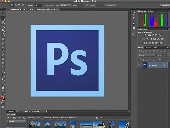Select the Eraser tool
The height and width of the screenshot is (128, 170).
tap(3, 55)
